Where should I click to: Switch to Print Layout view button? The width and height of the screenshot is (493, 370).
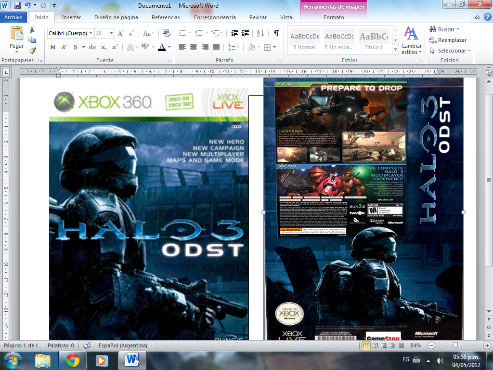[366, 345]
